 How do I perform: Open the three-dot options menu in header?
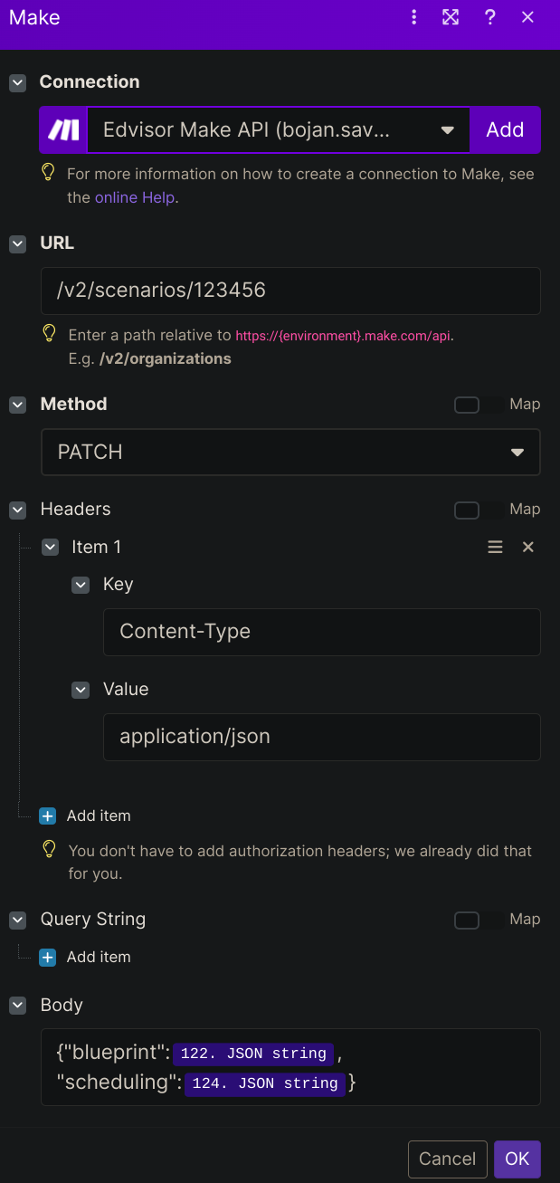point(414,17)
